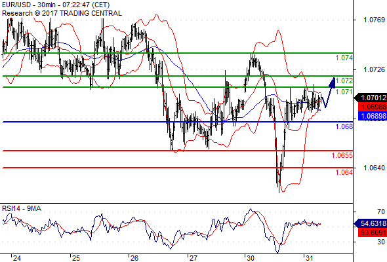Click the RSI level 70 label
This screenshot has width=387, height=262.
[381, 212]
